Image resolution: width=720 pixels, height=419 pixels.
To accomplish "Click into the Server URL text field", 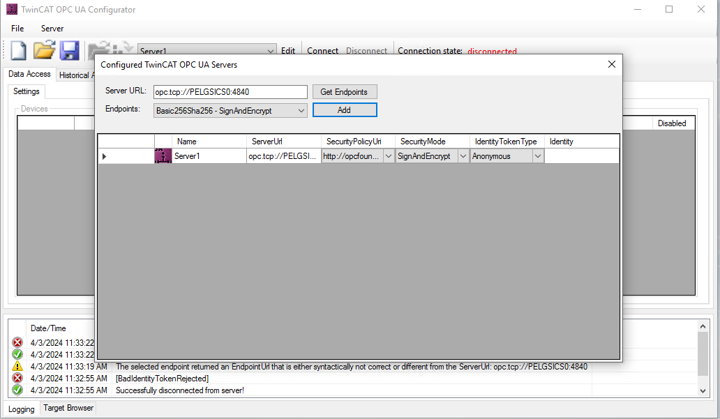I will (230, 92).
